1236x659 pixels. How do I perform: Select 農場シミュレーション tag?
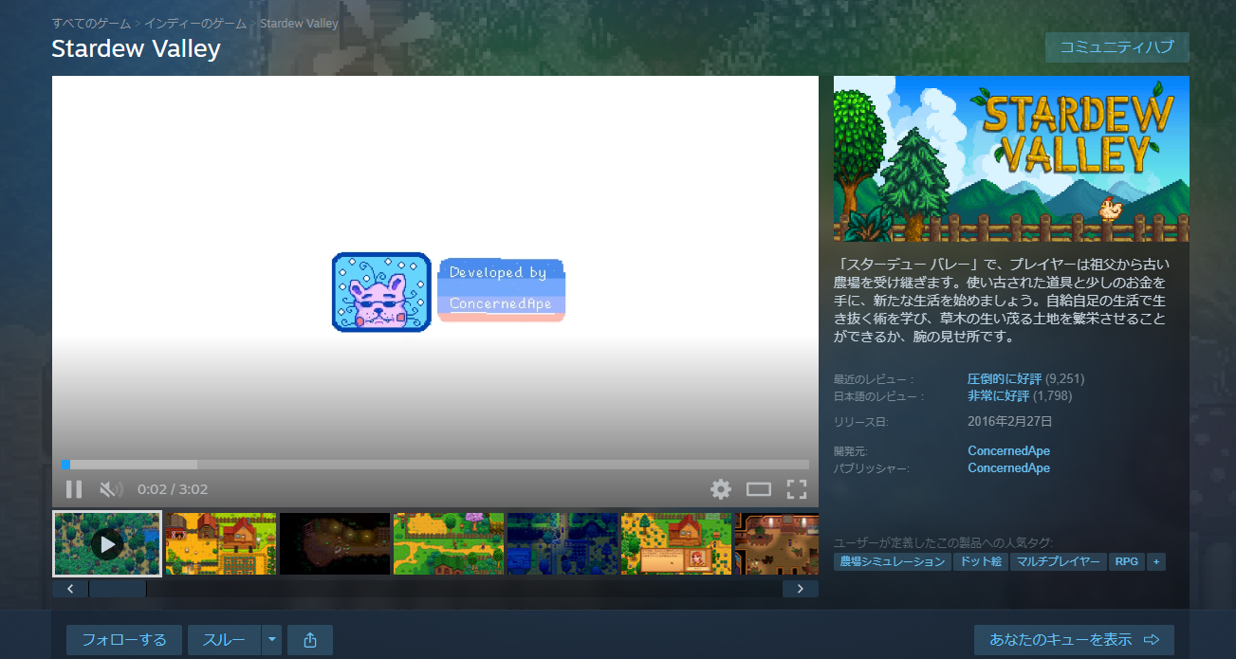click(x=893, y=561)
